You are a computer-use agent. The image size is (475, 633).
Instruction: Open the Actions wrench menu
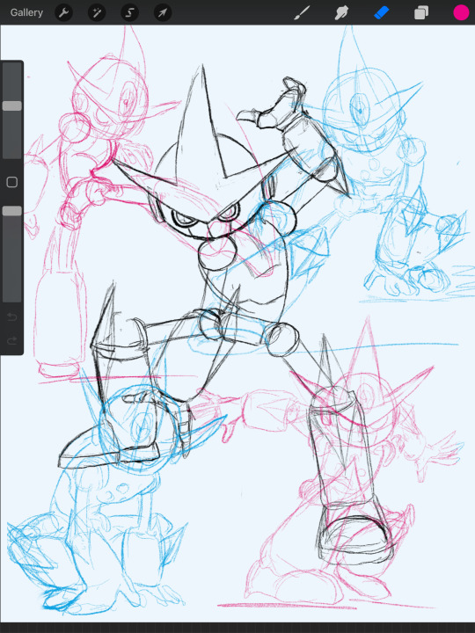click(x=64, y=12)
